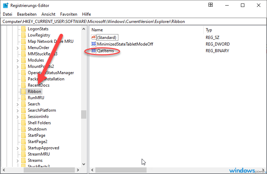Select the QatItems binary value icon
This screenshot has height=174, width=267.
point(94,51)
